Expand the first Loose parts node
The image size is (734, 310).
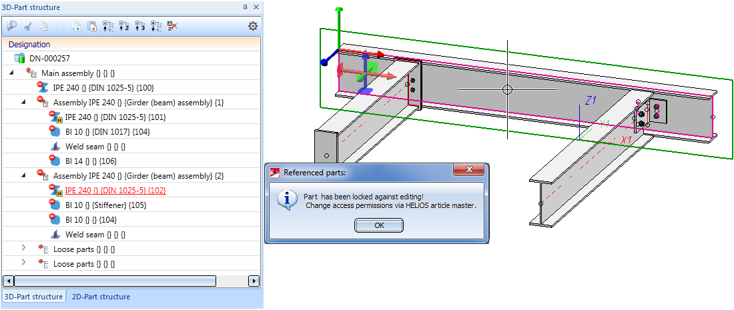23,249
